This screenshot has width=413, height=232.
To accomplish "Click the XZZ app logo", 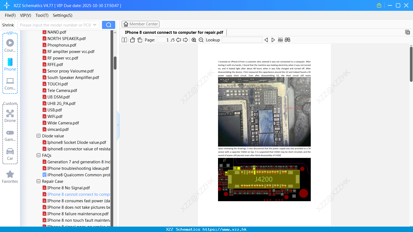I will (7, 5).
